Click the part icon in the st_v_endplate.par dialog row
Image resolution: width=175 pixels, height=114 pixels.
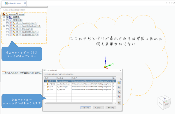tap(48, 81)
